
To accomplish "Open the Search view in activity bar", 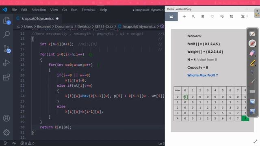I will 6,34.
